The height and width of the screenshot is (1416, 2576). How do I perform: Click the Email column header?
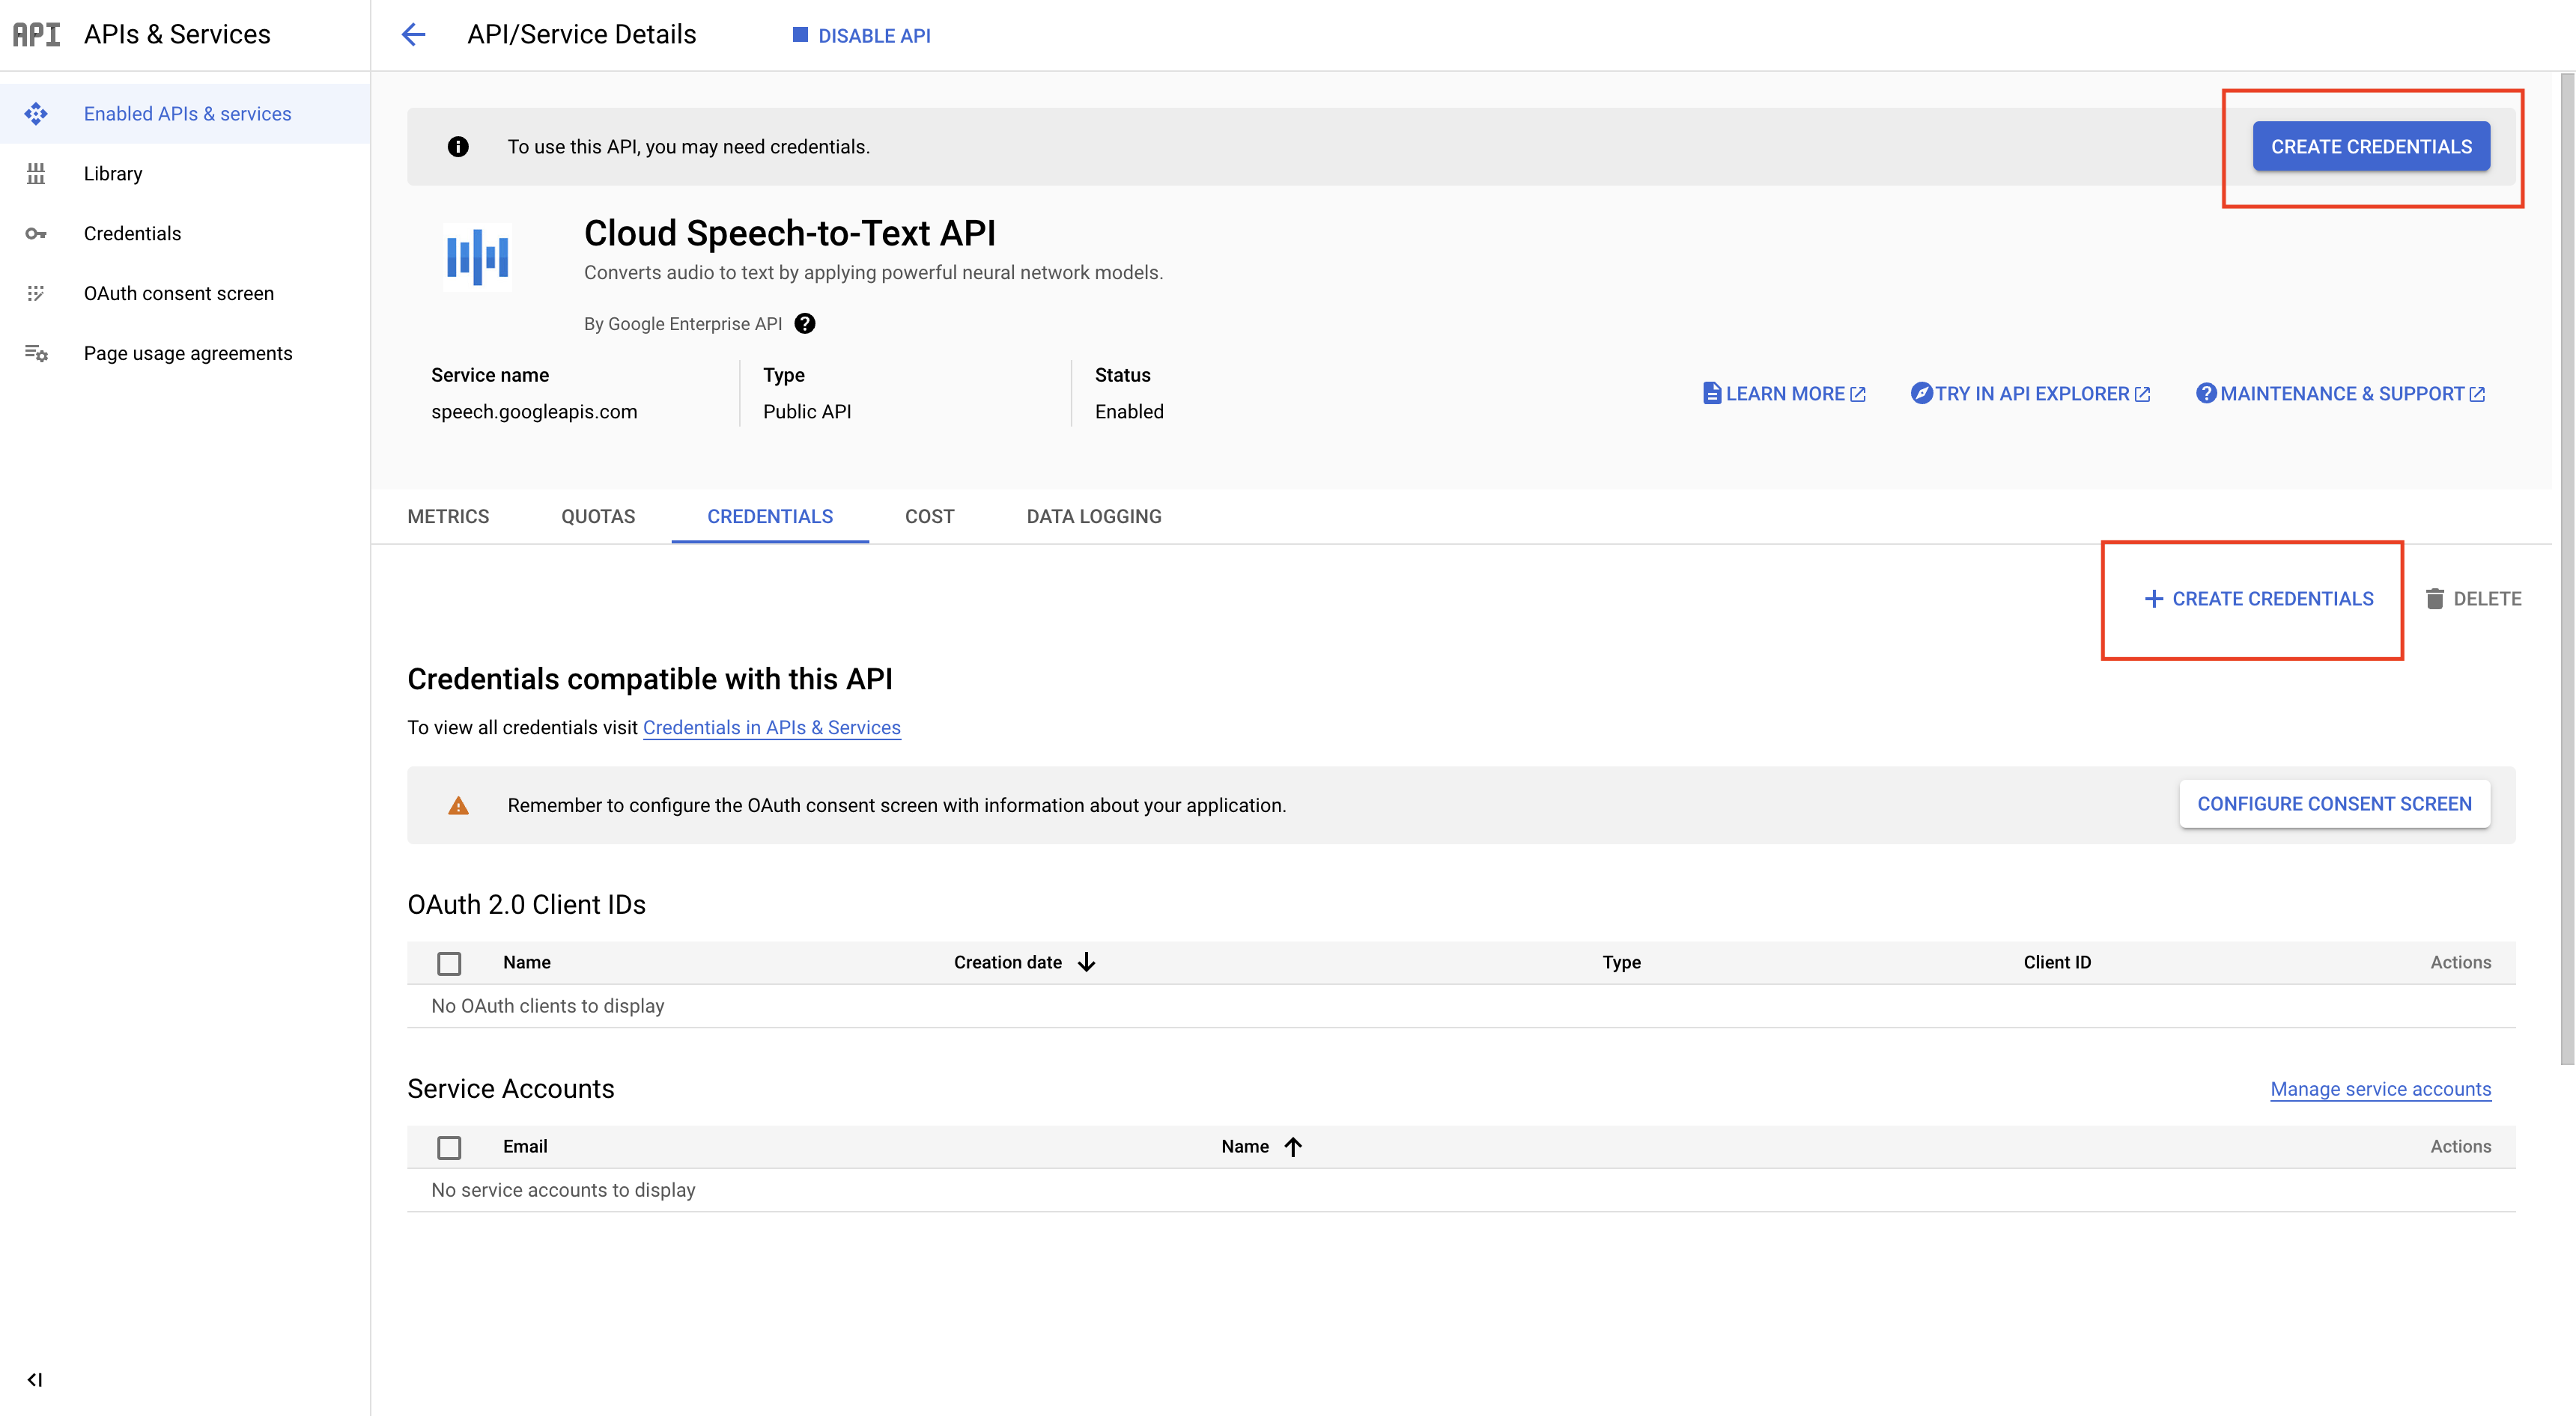click(x=525, y=1147)
